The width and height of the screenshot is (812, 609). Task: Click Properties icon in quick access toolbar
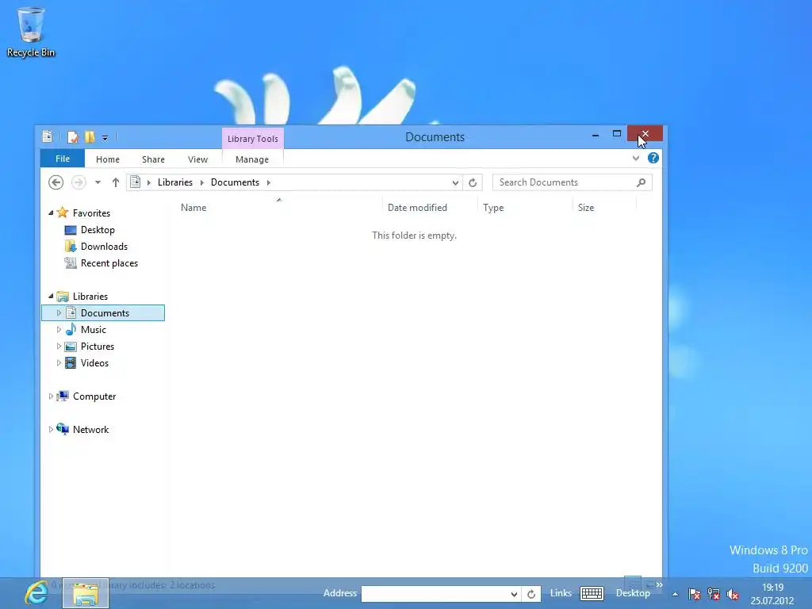[x=73, y=137]
